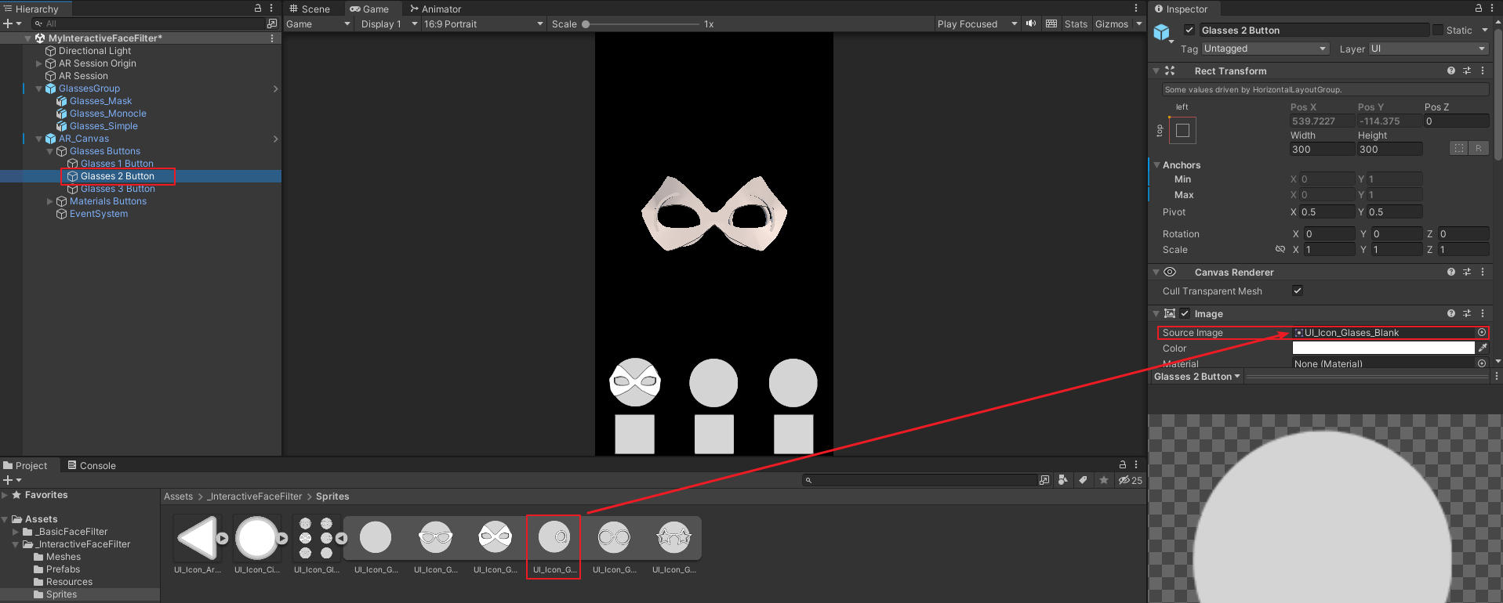The width and height of the screenshot is (1503, 603).
Task: Open the 16:9 Portrait aspect dropdown
Action: point(484,23)
